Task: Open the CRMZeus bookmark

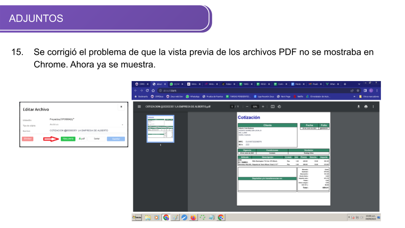Action: (157, 97)
